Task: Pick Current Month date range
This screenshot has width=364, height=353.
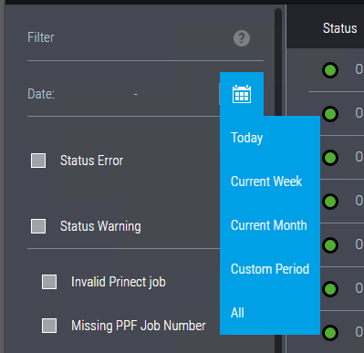Action: pyautogui.click(x=270, y=225)
